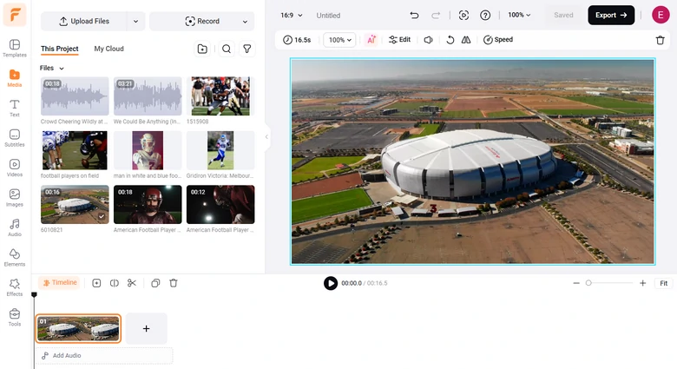Click the Untitled project name field
The width and height of the screenshot is (677, 369).
(328, 16)
